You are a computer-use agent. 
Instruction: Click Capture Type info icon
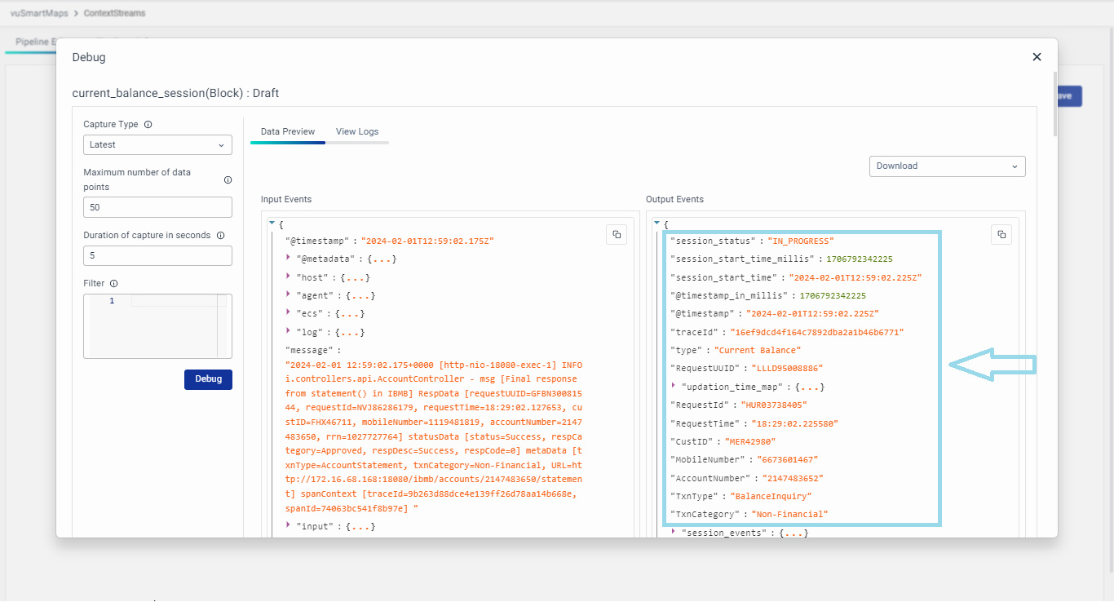tap(148, 125)
